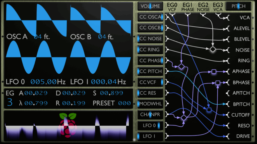Click the DRIVE input jack
The height and width of the screenshot is (144, 257).
(x=228, y=136)
